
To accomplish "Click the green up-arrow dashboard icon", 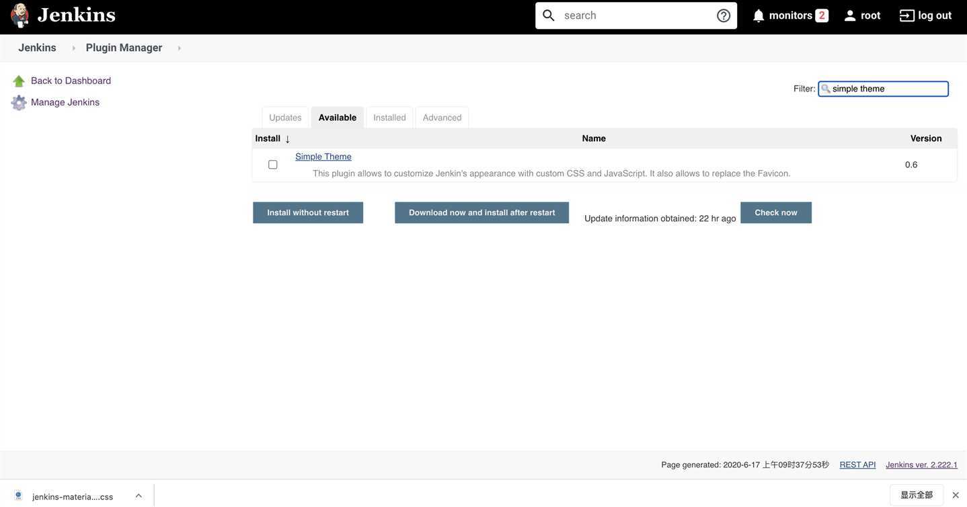I will 19,81.
